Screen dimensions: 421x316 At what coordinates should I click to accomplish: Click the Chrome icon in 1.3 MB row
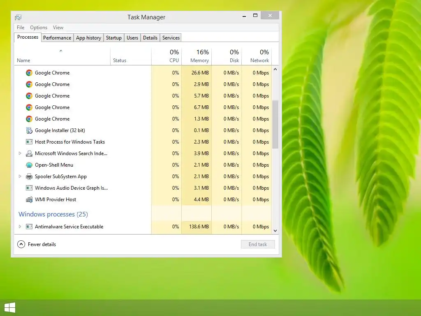pos(29,119)
